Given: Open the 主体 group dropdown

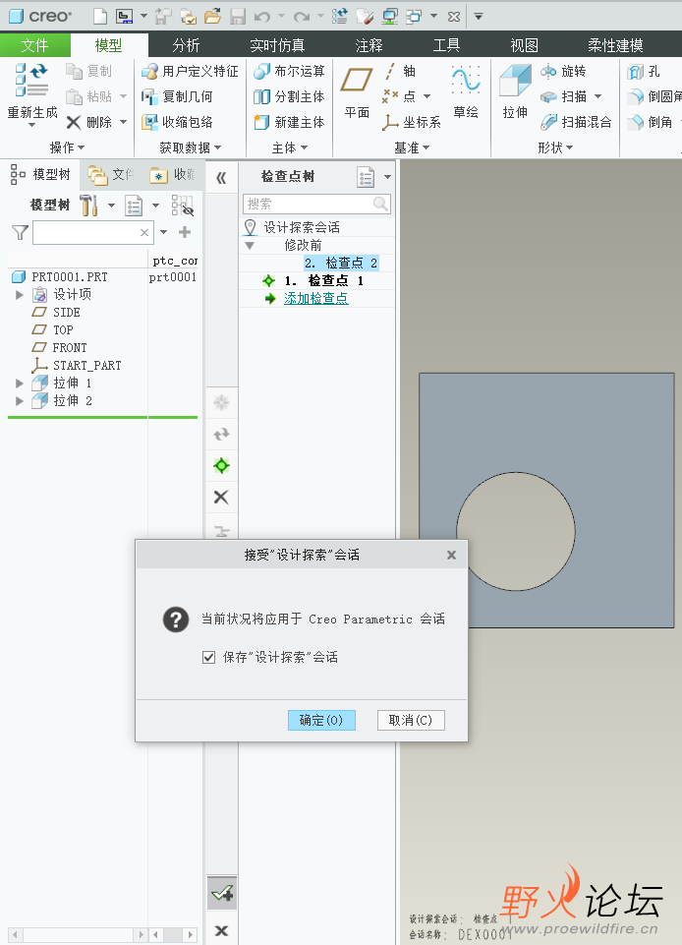Looking at the screenshot, I should pos(290,148).
